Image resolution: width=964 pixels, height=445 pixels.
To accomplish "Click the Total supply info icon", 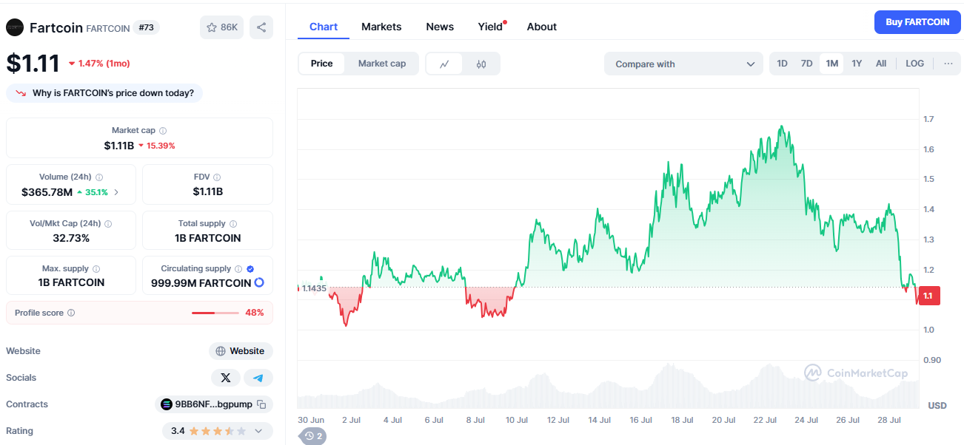I will 233,223.
